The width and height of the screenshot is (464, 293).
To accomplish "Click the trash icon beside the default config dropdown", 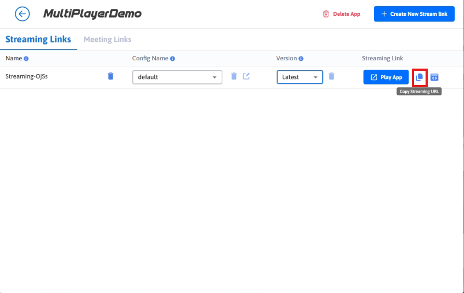I will click(x=234, y=76).
